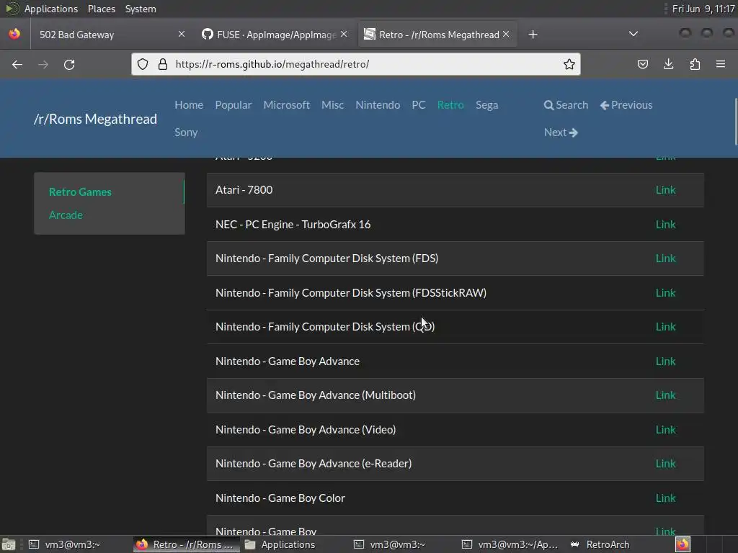Open the Link for Game Boy Advance (Video)

[665, 429]
